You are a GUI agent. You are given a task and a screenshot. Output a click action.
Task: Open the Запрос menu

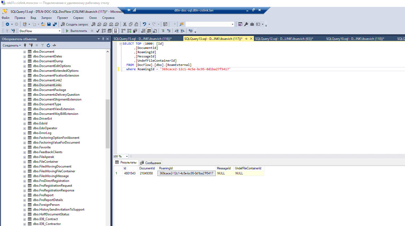47,18
